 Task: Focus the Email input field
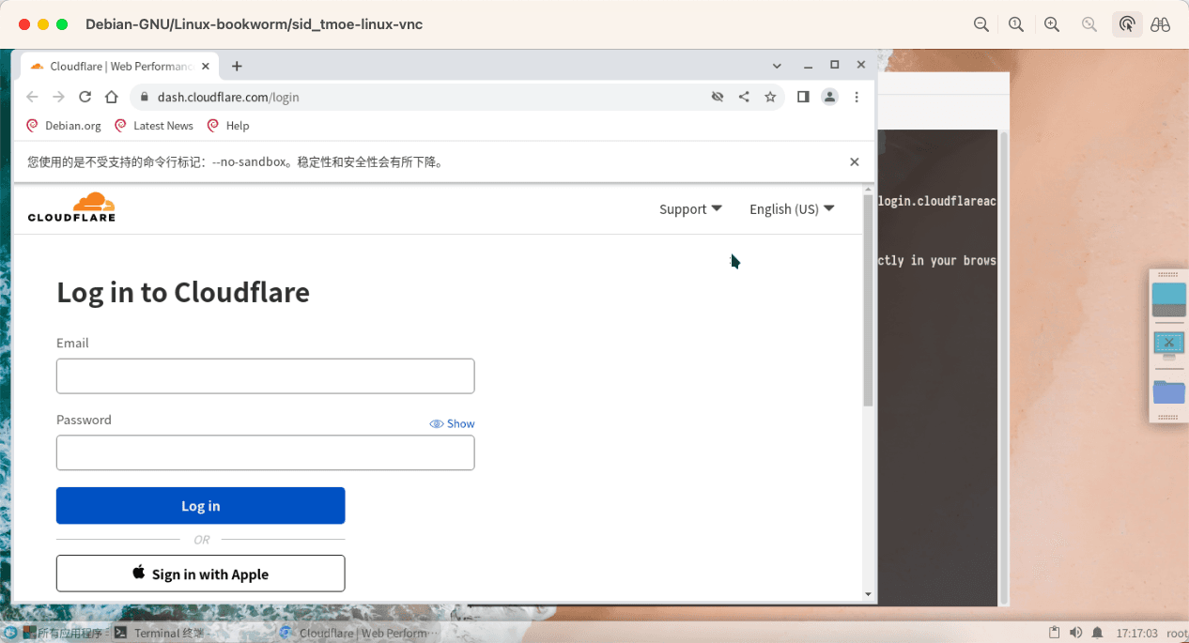point(265,375)
